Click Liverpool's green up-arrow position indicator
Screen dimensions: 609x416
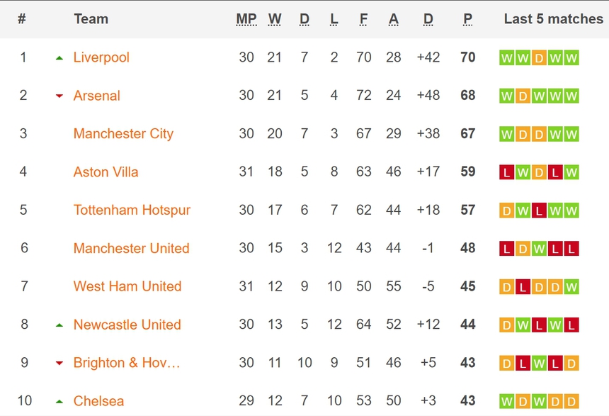point(59,58)
